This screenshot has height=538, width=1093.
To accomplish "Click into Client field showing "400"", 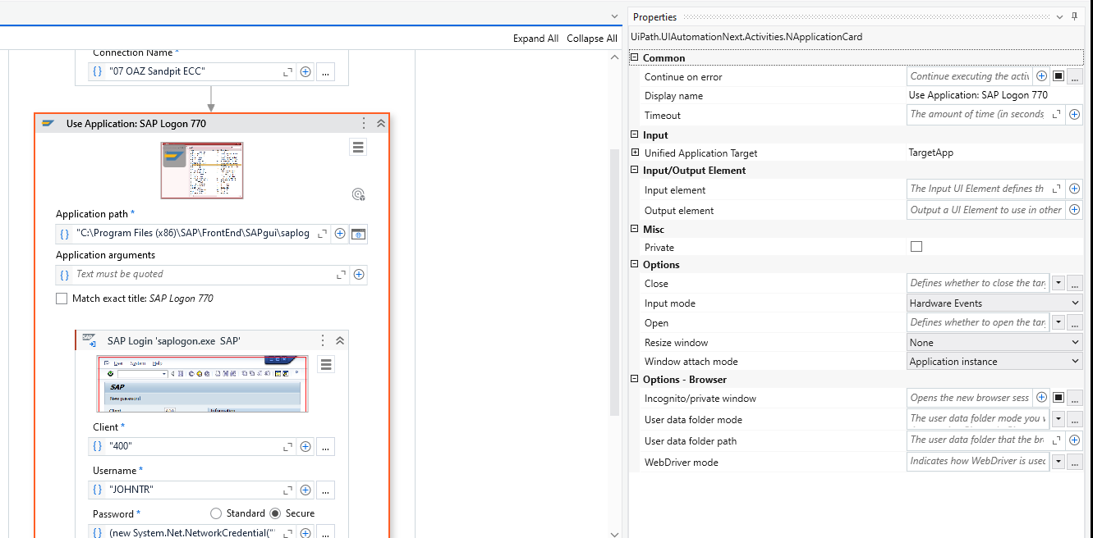I will pos(193,447).
